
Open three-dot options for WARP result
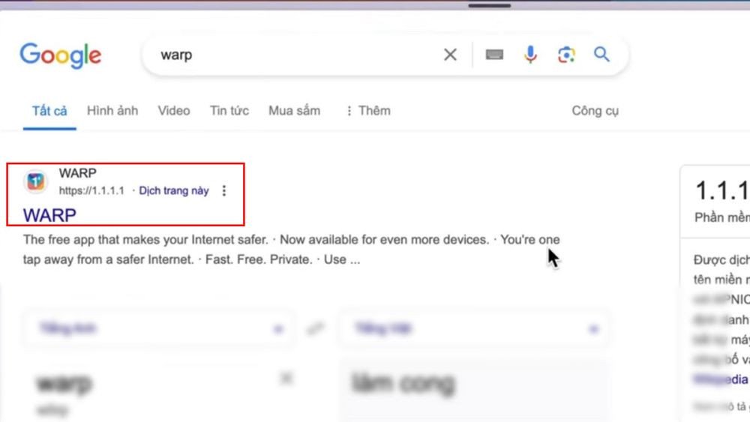(223, 190)
